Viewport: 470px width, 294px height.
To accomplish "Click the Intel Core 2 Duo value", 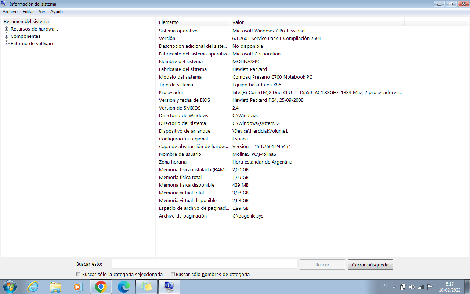I will 317,92.
